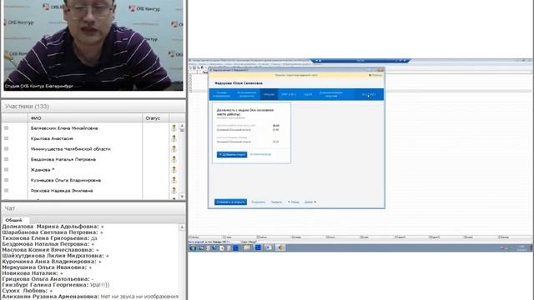Click the person icon beside Минимущества Челябинской области

pos(174,149)
